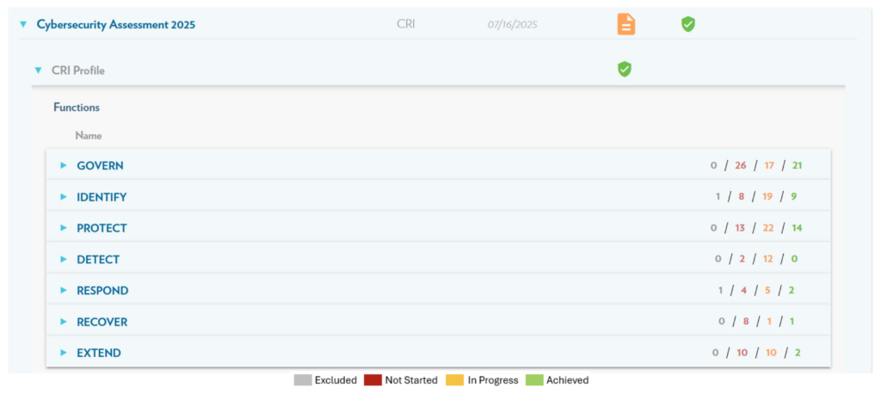Expand the DETECT function arrow
The height and width of the screenshot is (394, 881).
[x=64, y=259]
